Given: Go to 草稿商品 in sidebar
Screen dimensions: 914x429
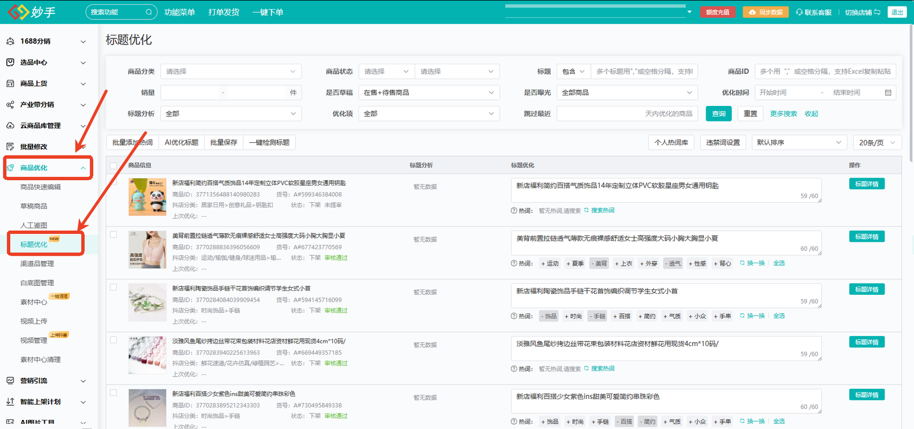Looking at the screenshot, I should pos(34,206).
